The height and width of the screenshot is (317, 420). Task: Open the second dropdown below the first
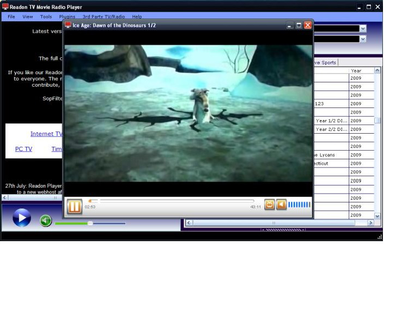pyautogui.click(x=363, y=39)
